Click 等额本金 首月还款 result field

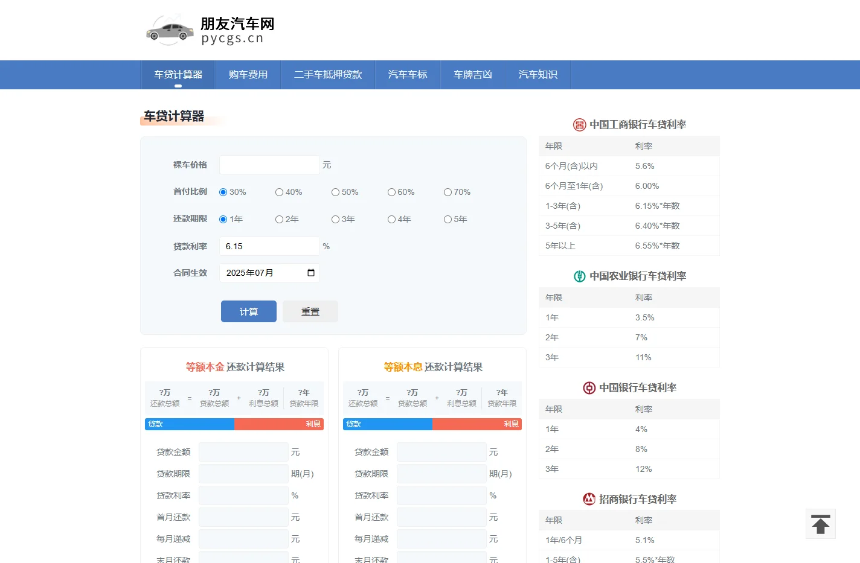point(243,517)
